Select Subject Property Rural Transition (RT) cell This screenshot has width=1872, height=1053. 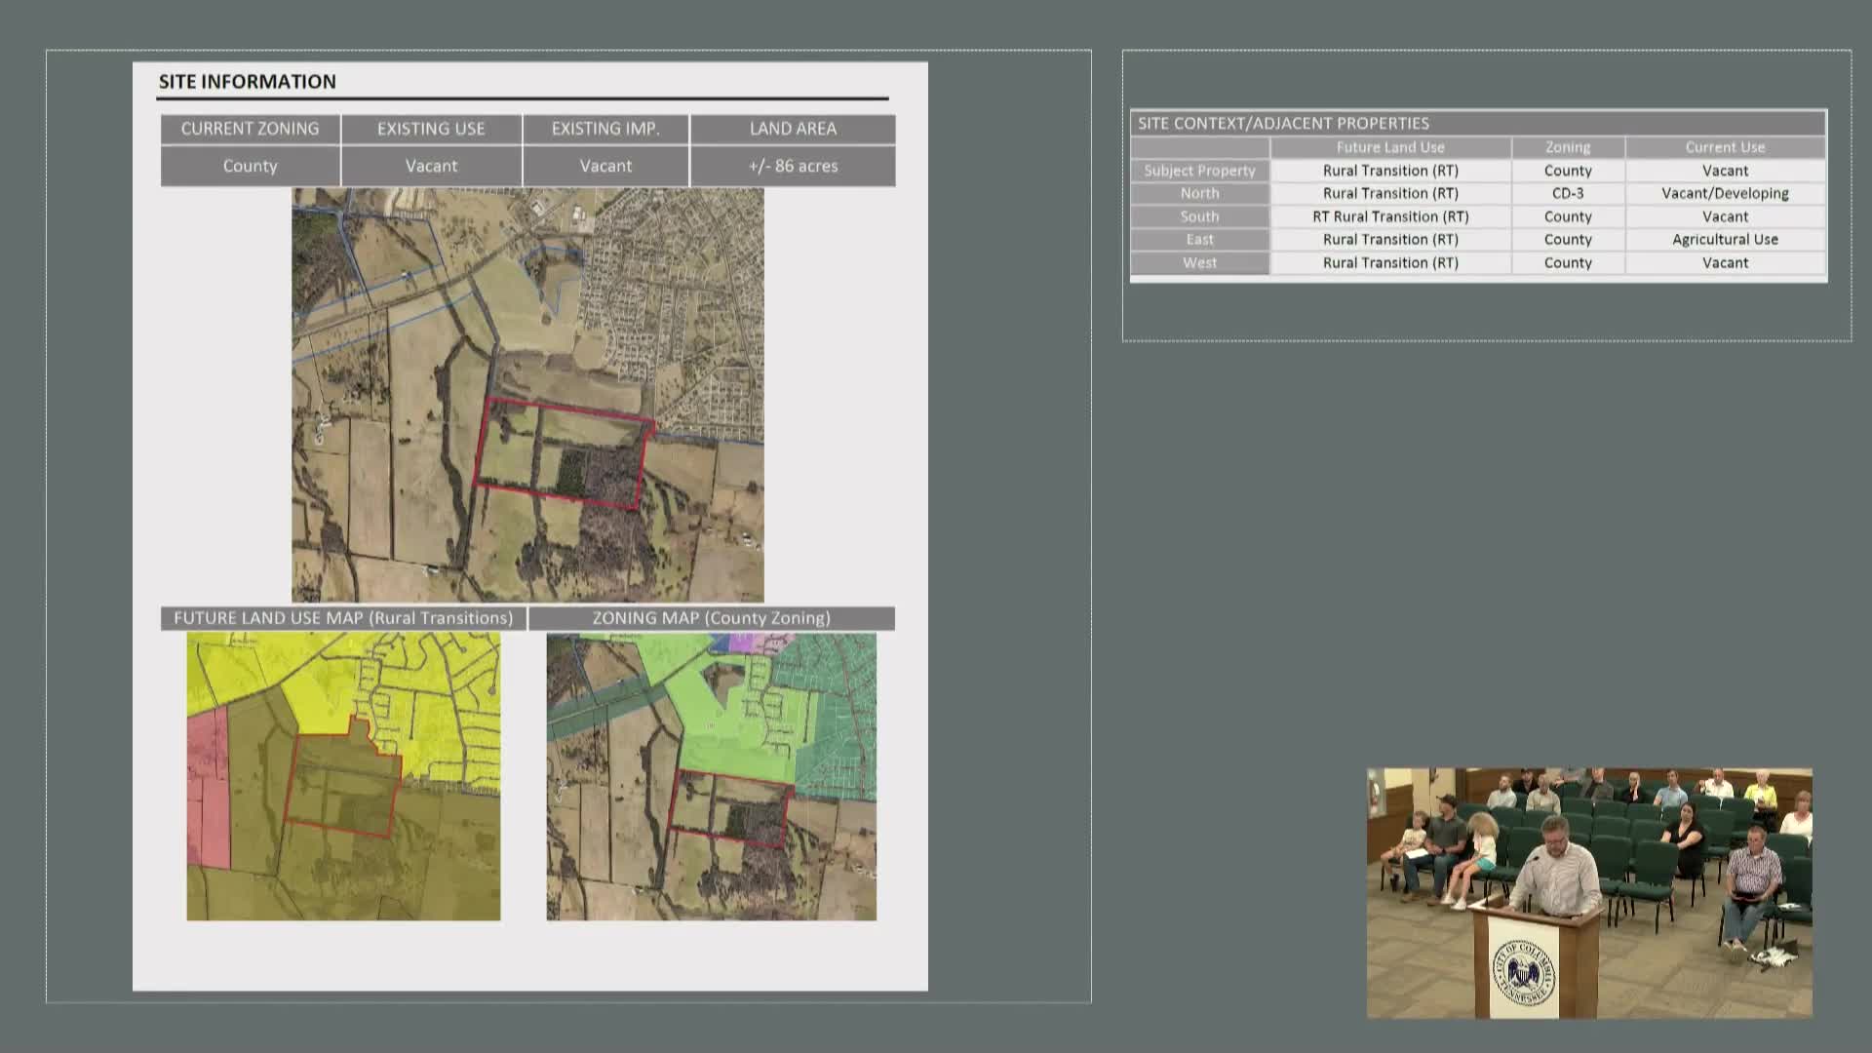1390,171
